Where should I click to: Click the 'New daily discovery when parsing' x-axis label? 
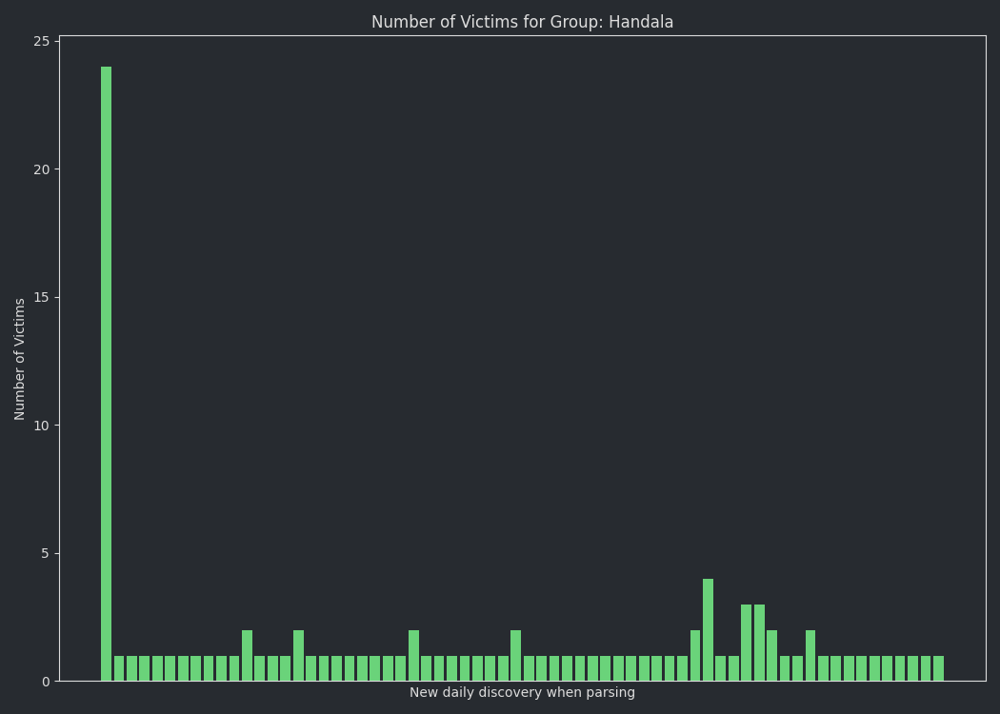click(522, 692)
